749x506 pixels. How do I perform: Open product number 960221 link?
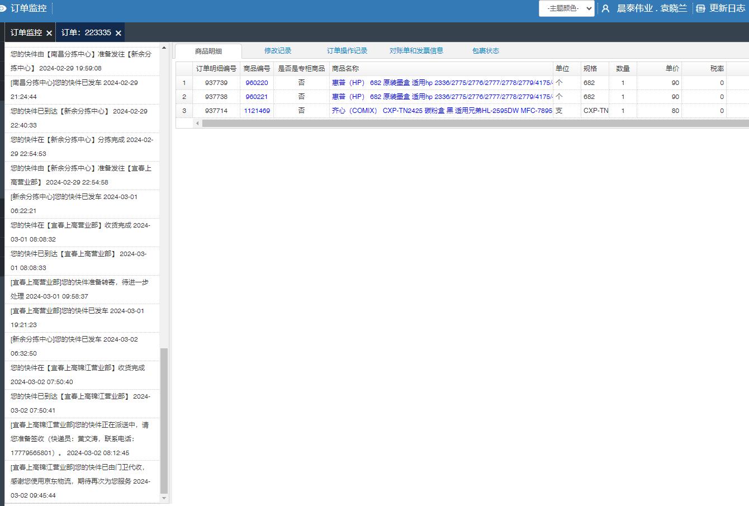257,97
